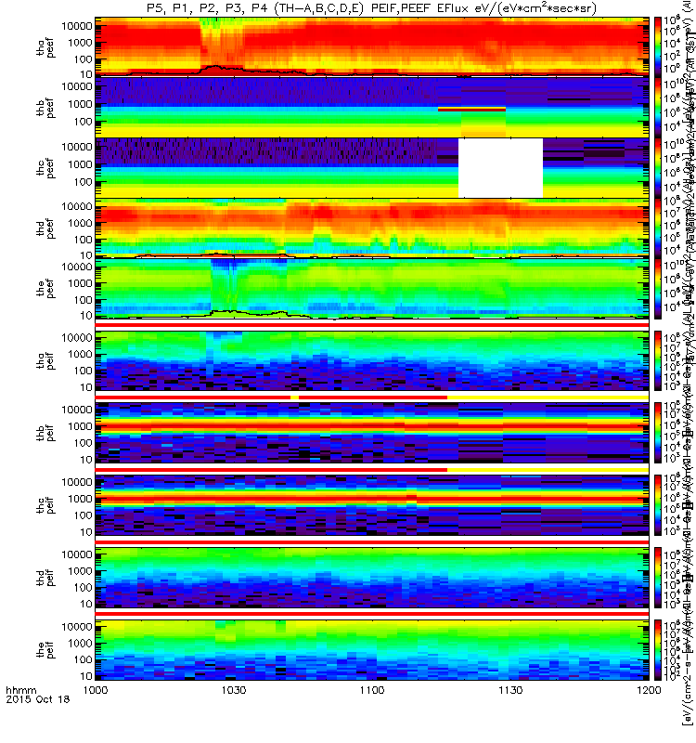Click the 1200 time-axis label

tap(649, 690)
